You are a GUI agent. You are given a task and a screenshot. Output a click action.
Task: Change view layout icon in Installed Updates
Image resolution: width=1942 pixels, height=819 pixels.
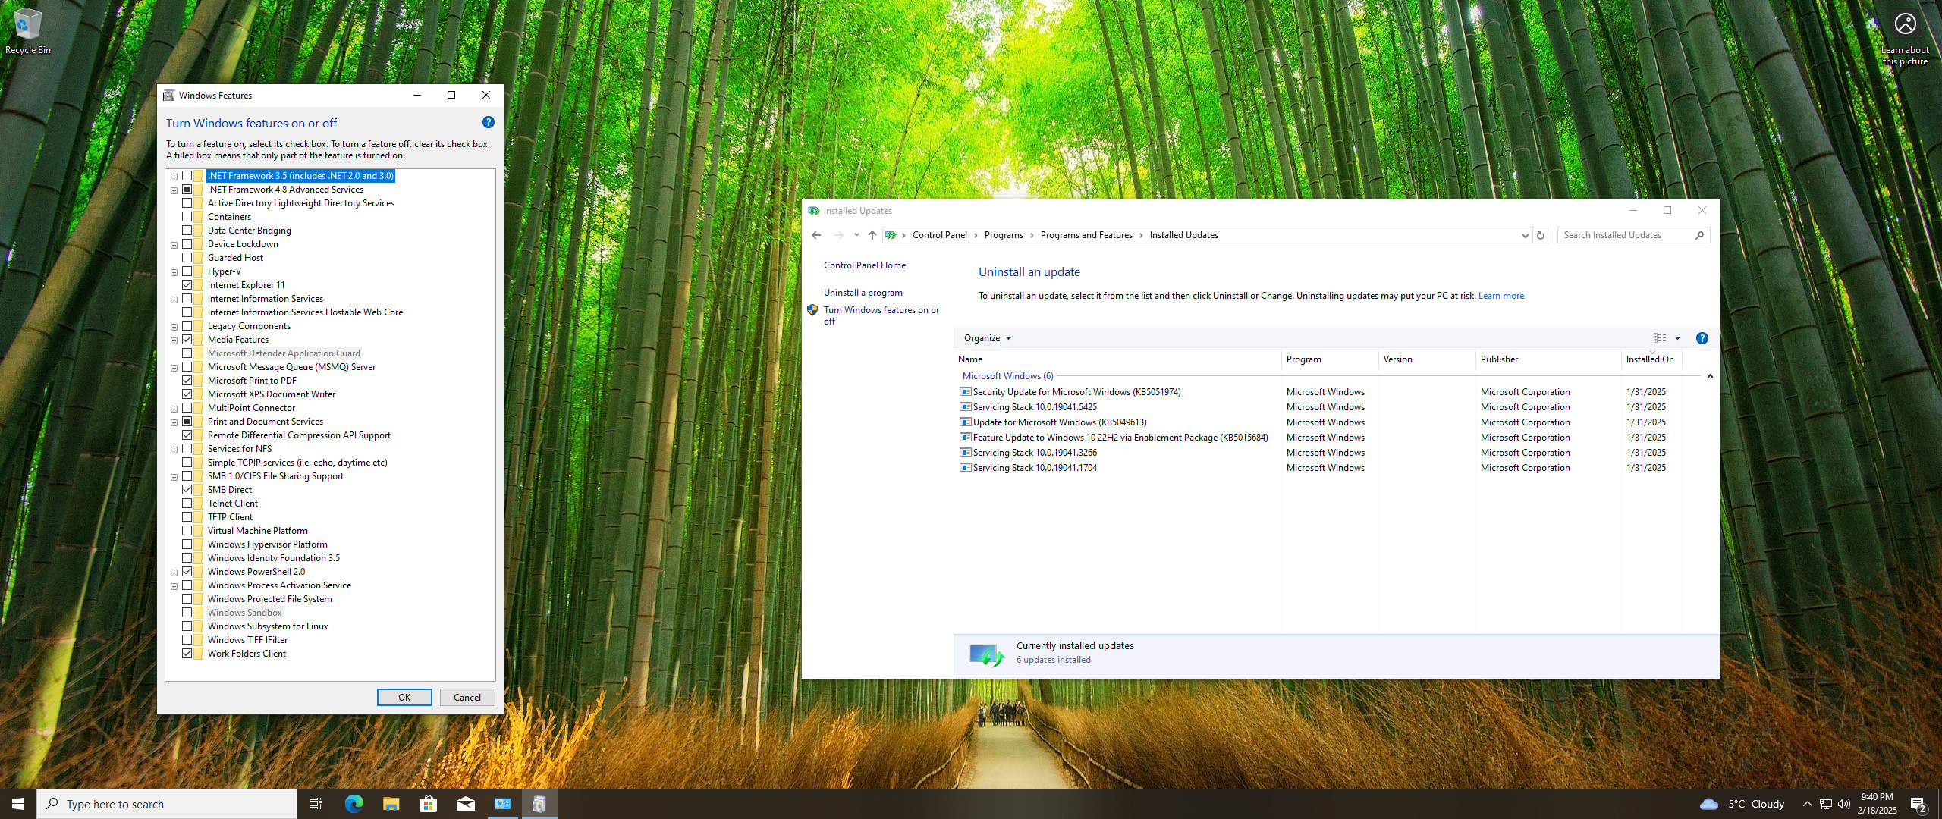pos(1660,338)
